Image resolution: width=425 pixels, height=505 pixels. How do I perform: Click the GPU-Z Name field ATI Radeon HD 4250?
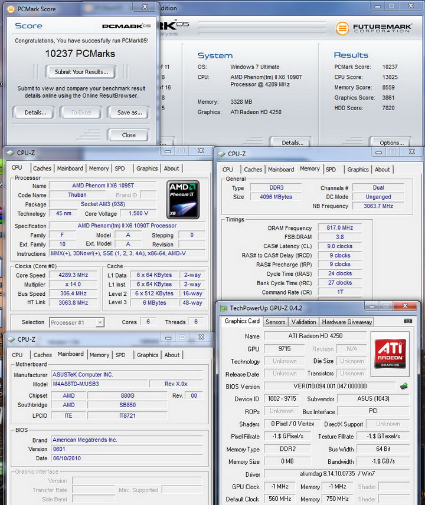pos(315,336)
